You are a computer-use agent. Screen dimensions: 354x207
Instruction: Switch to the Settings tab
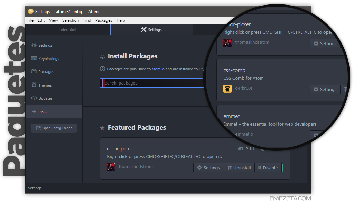151,30
